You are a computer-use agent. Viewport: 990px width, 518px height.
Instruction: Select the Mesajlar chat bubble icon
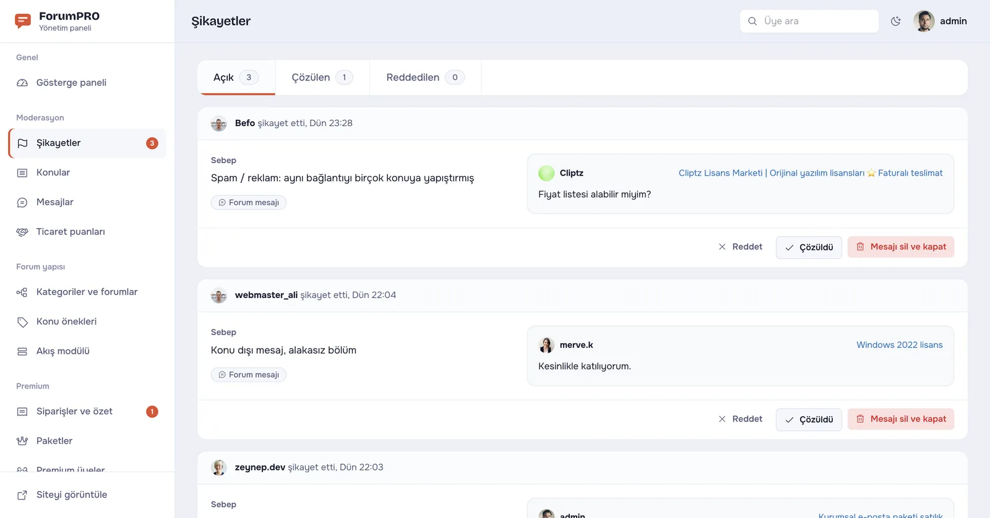(22, 203)
